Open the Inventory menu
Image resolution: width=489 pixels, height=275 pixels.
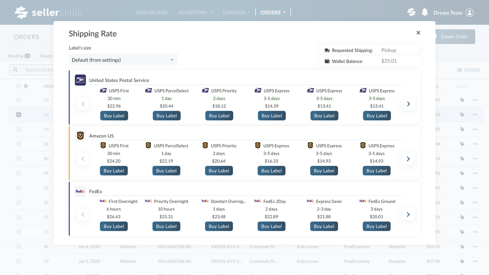pos(196,13)
